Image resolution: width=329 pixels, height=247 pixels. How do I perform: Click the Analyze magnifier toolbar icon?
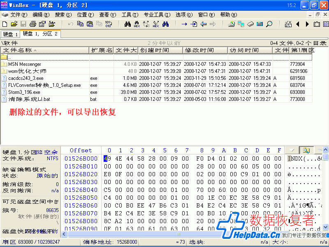pos(269,24)
